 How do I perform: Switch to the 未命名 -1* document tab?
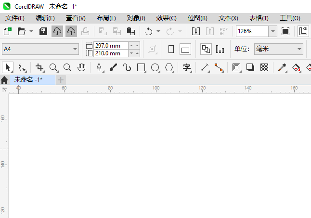33,80
